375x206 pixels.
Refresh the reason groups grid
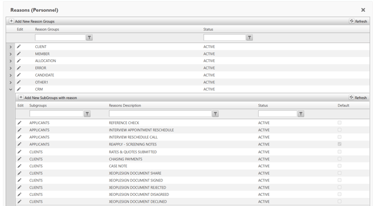click(x=358, y=21)
